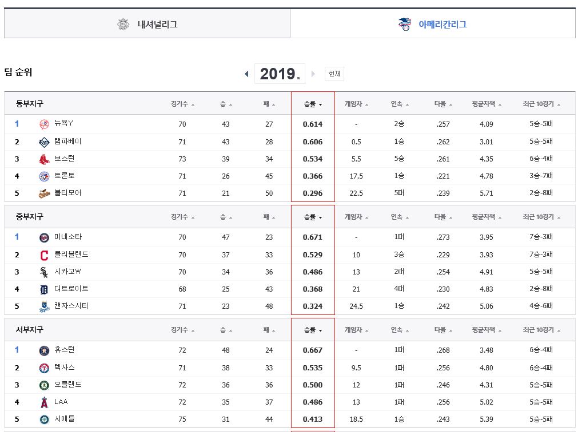Select the 토론토 team name

click(65, 175)
